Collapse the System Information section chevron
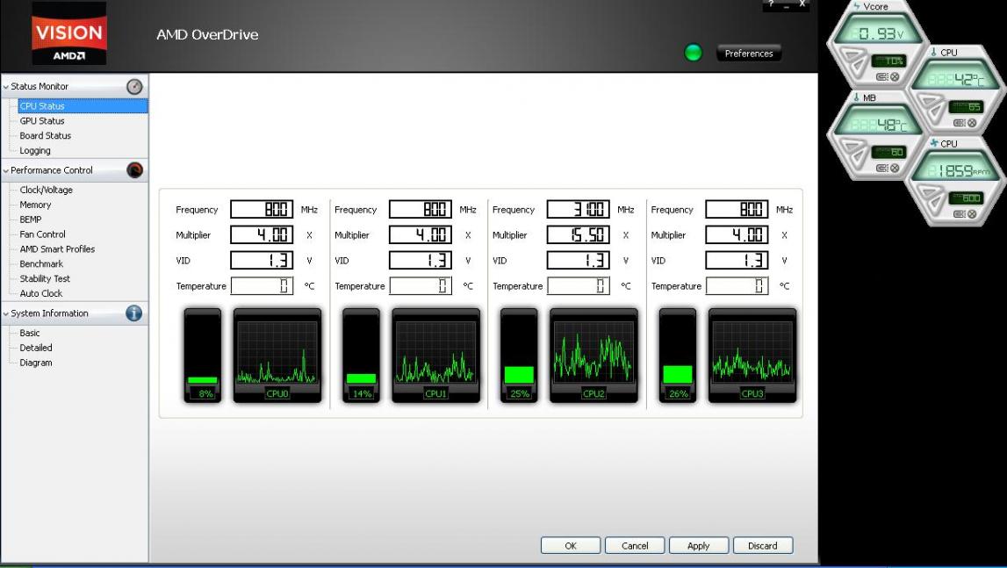 [6, 313]
